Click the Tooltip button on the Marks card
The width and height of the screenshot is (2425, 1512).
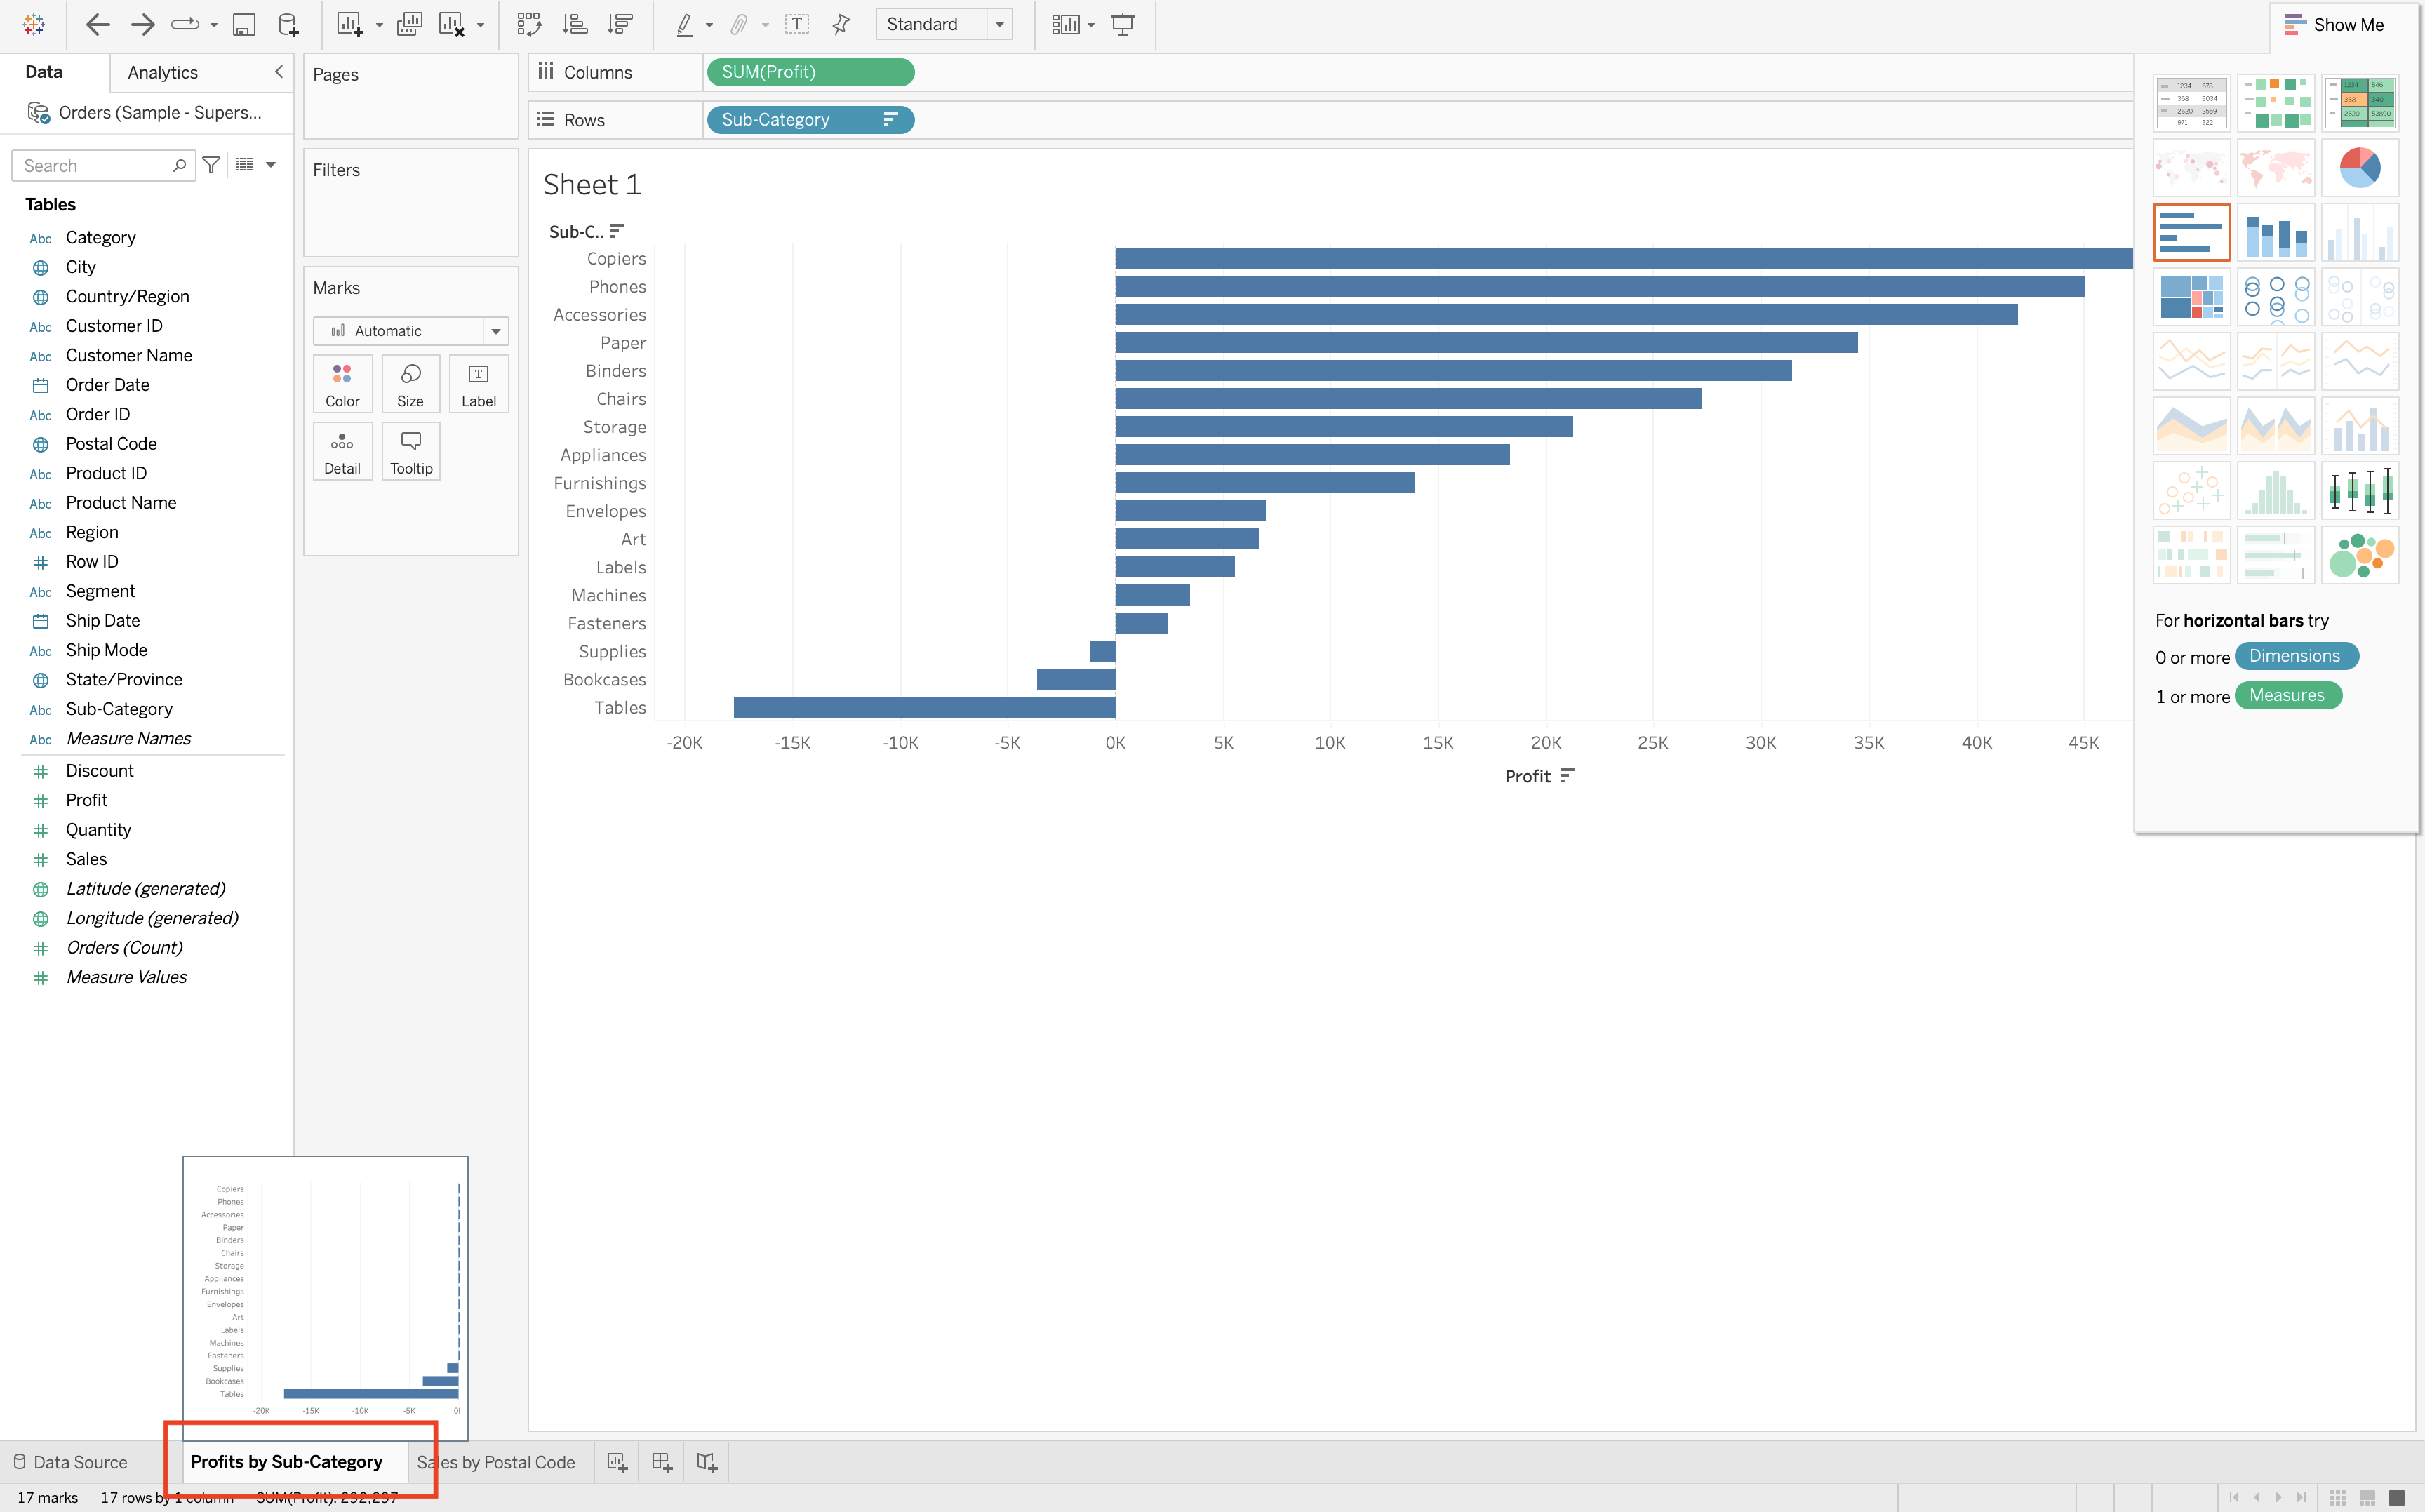pos(410,451)
